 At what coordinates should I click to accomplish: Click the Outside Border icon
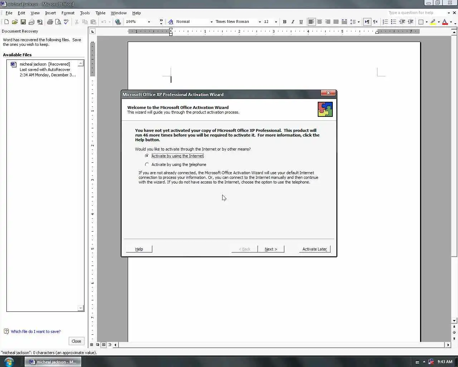421,22
